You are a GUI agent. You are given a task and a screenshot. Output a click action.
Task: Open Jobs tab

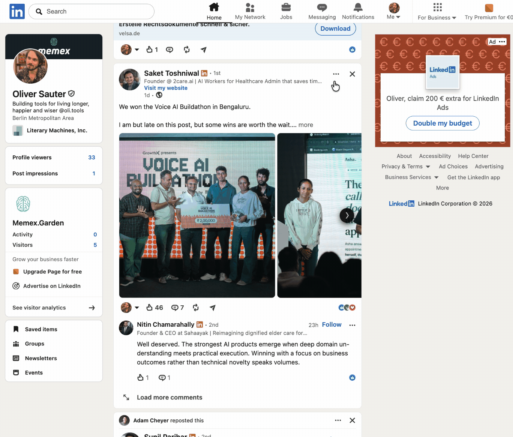click(x=286, y=12)
